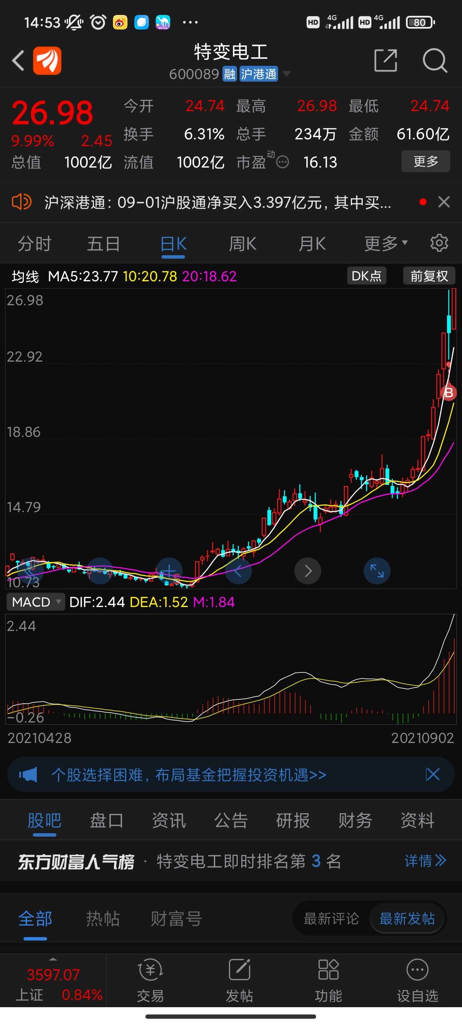The image size is (462, 1026).
Task: Tap the 均线 moving average label
Action: pyautogui.click(x=25, y=277)
